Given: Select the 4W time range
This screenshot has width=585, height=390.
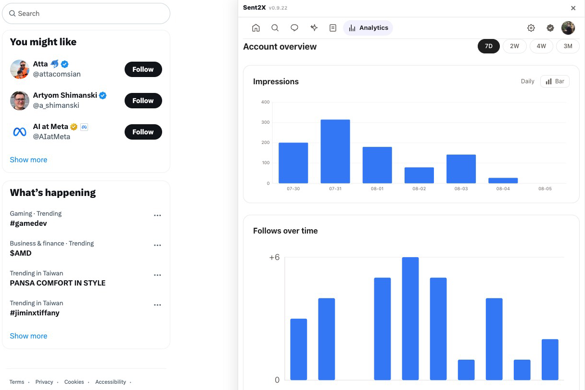Looking at the screenshot, I should [541, 46].
